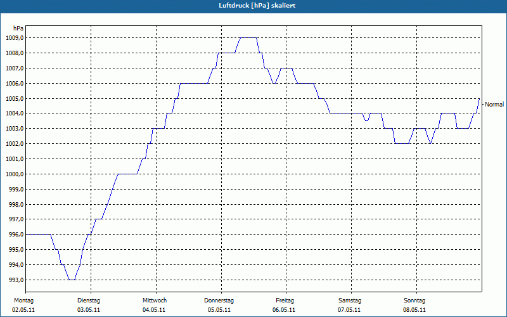Click the 994,0 axis value
Viewport: 507px width, 317px height.
coord(16,265)
